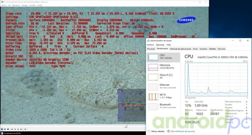
Task: Select the Ethernet performance item
Action: 163,87
